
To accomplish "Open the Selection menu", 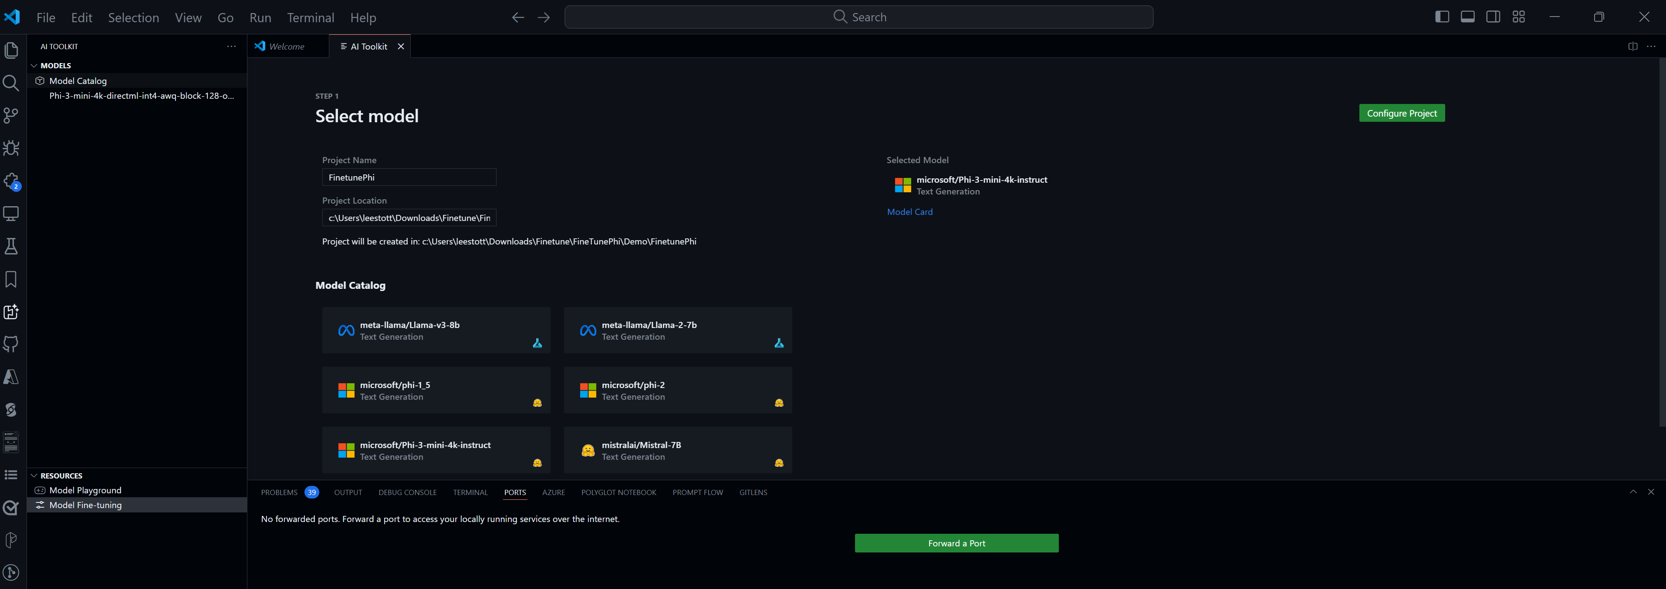I will tap(133, 17).
